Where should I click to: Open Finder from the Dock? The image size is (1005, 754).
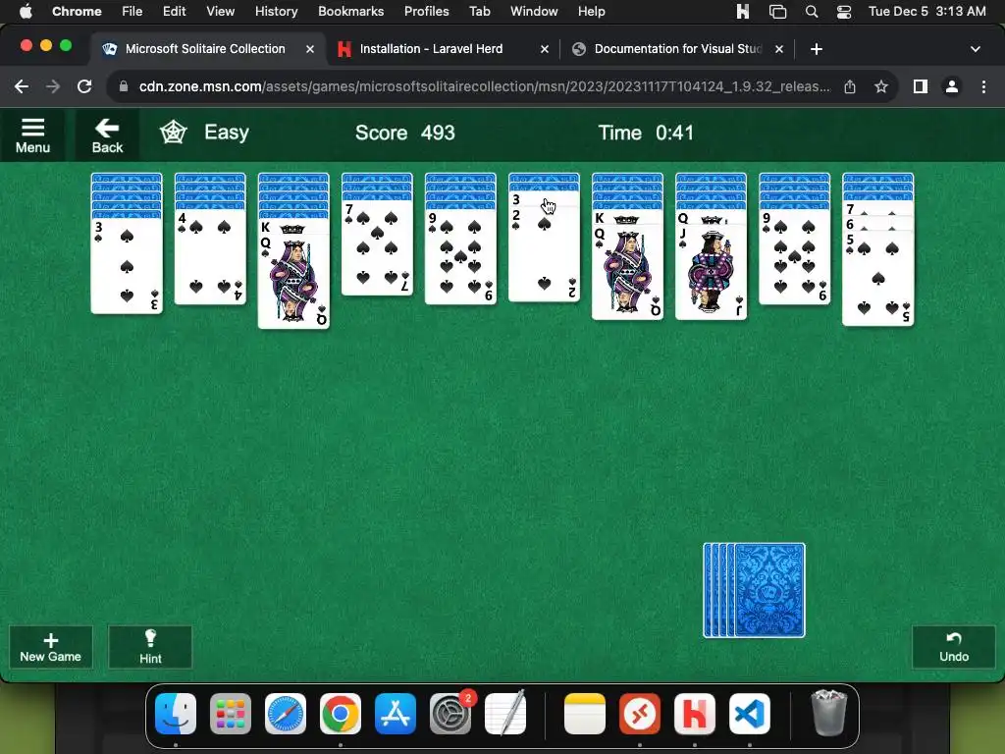click(176, 714)
